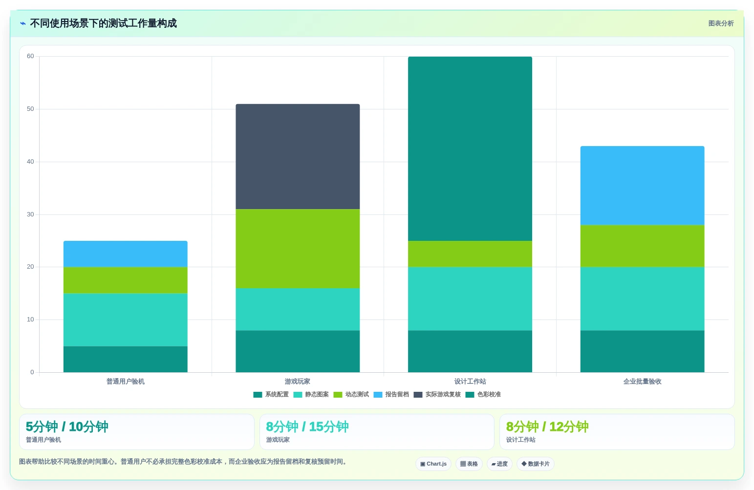Viewport: 754px width, 490px height.
Task: Click the y-axis value 30
Action: (x=30, y=214)
